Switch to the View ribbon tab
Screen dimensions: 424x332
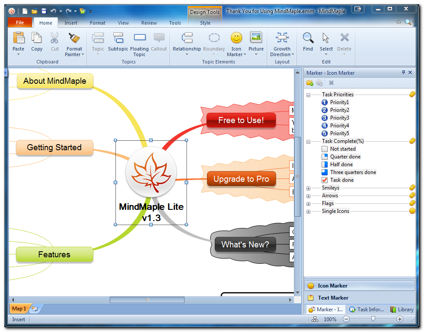[x=123, y=23]
